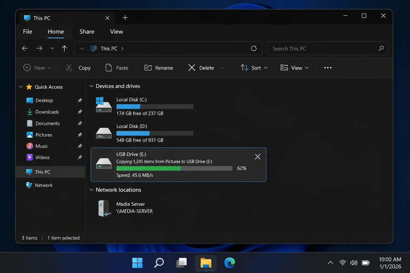The width and height of the screenshot is (410, 273).
Task: Unpin Desktop using its pin icon
Action: tap(80, 100)
